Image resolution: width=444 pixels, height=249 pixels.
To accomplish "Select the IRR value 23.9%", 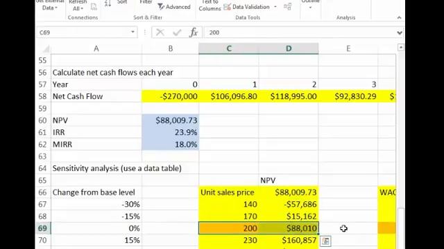I will pos(170,132).
